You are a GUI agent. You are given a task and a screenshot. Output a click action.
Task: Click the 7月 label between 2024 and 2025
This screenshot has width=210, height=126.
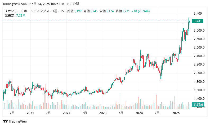(157, 113)
